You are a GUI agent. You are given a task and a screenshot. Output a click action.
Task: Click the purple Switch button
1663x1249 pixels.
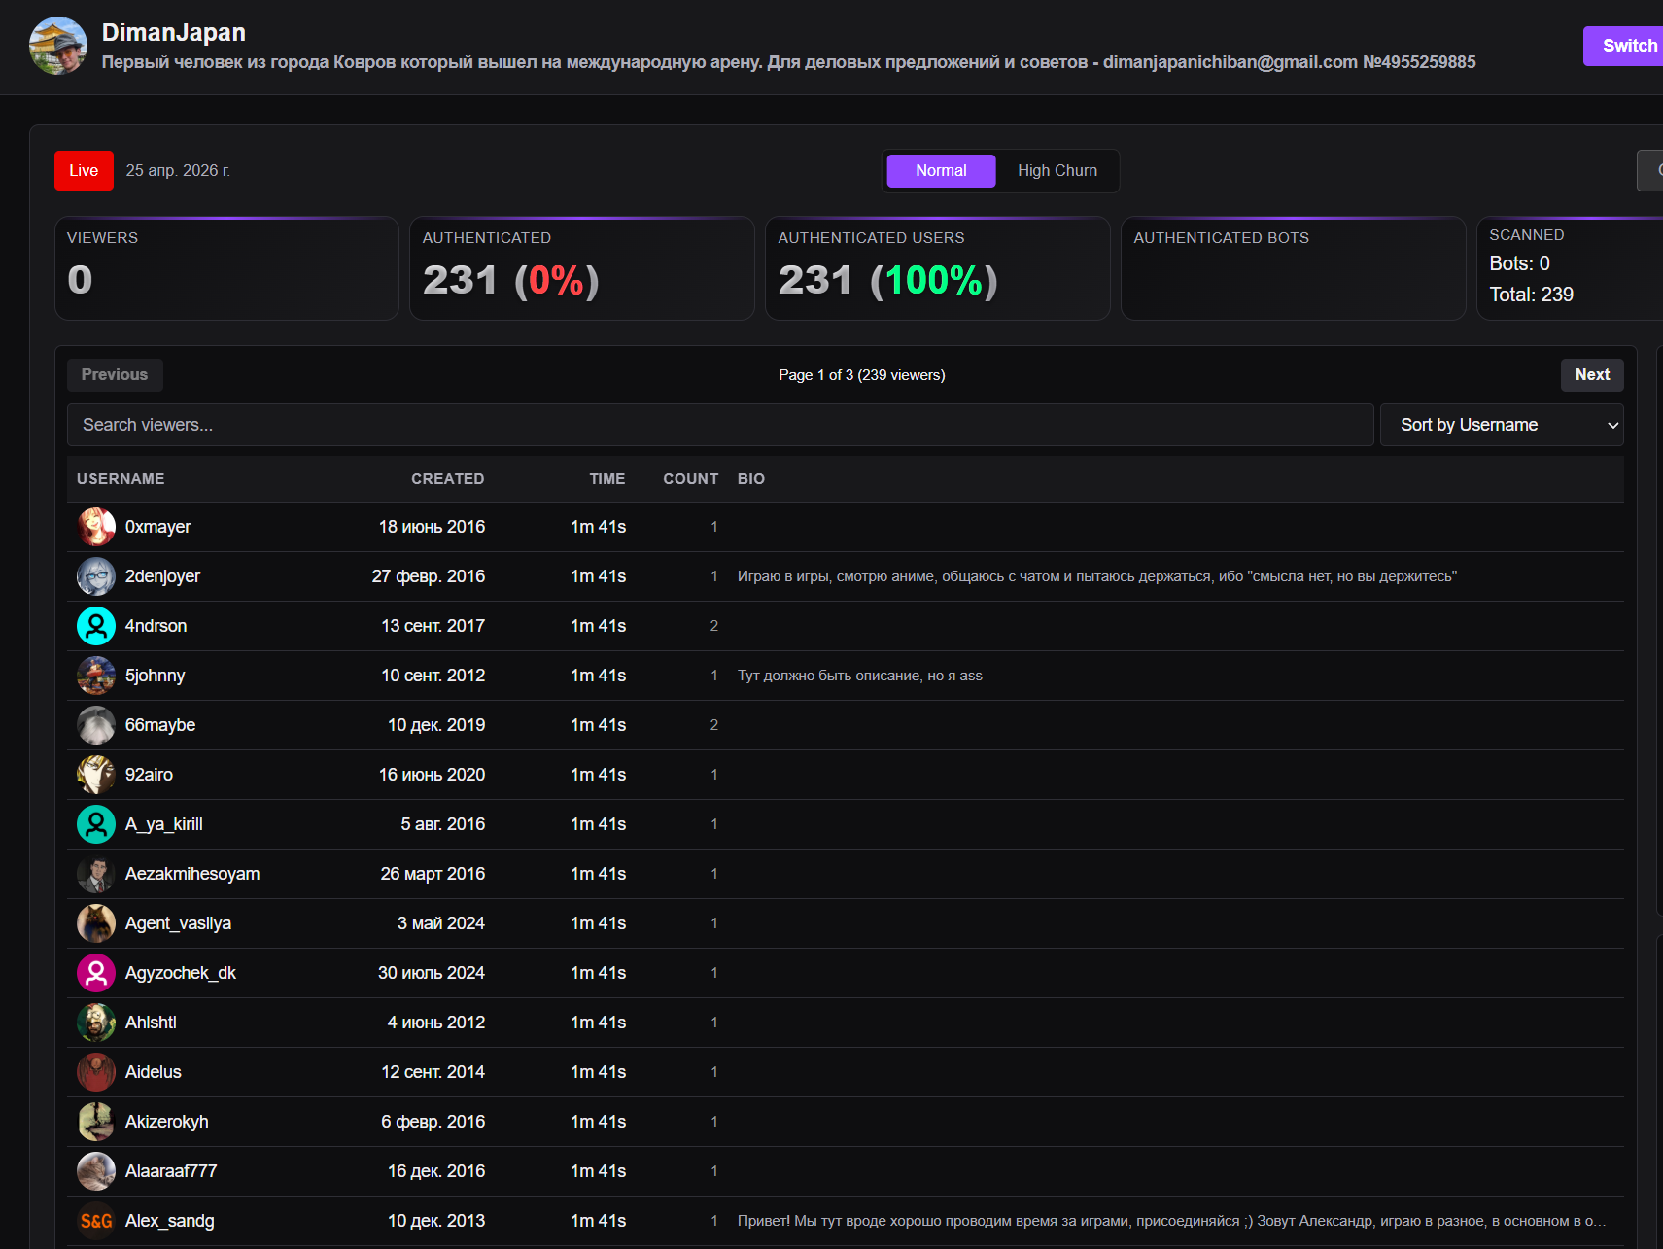pyautogui.click(x=1625, y=46)
